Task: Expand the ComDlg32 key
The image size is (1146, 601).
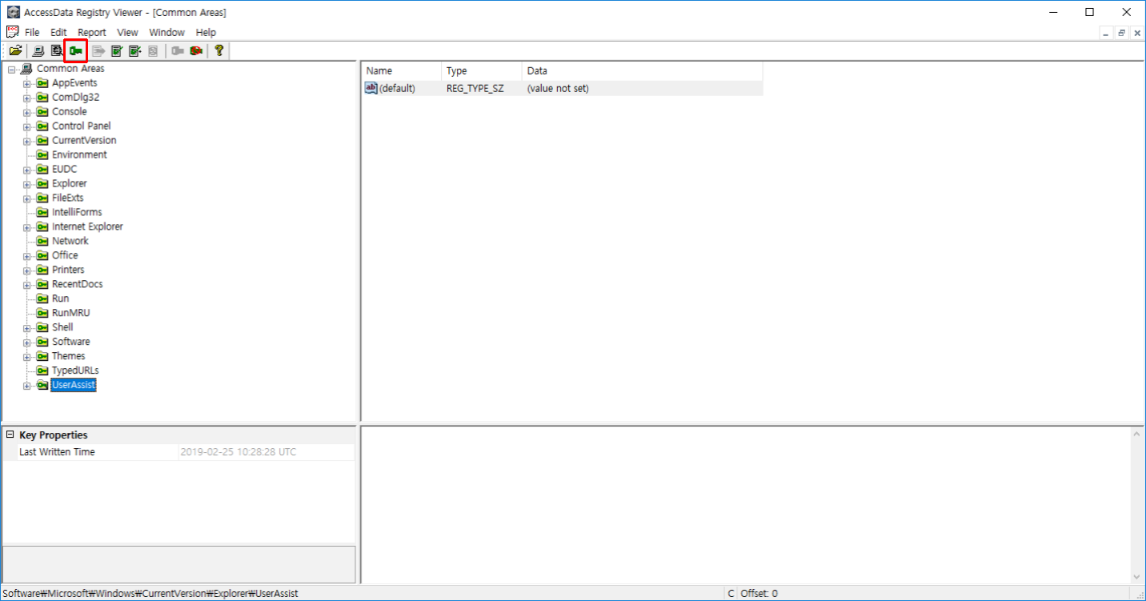Action: click(27, 98)
